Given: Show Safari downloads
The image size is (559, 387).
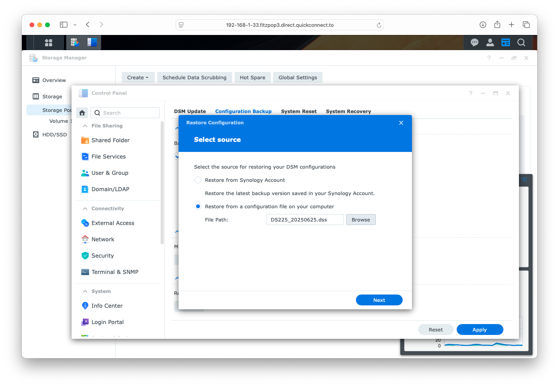Looking at the screenshot, I should point(483,24).
